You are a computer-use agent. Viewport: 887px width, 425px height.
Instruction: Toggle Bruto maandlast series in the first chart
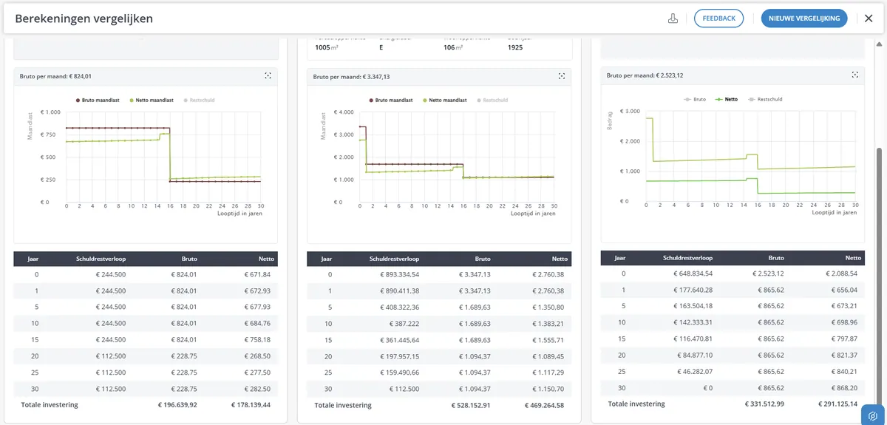(98, 100)
